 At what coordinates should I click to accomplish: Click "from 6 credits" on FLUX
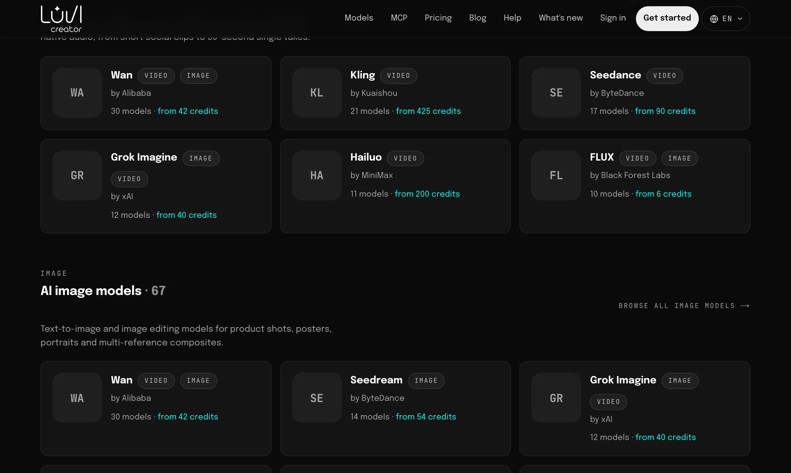pyautogui.click(x=663, y=194)
